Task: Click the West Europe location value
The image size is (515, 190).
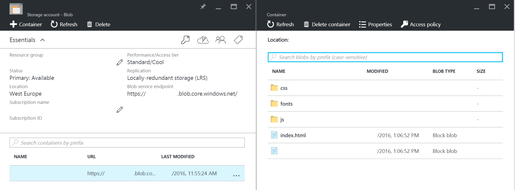Action: 26,94
